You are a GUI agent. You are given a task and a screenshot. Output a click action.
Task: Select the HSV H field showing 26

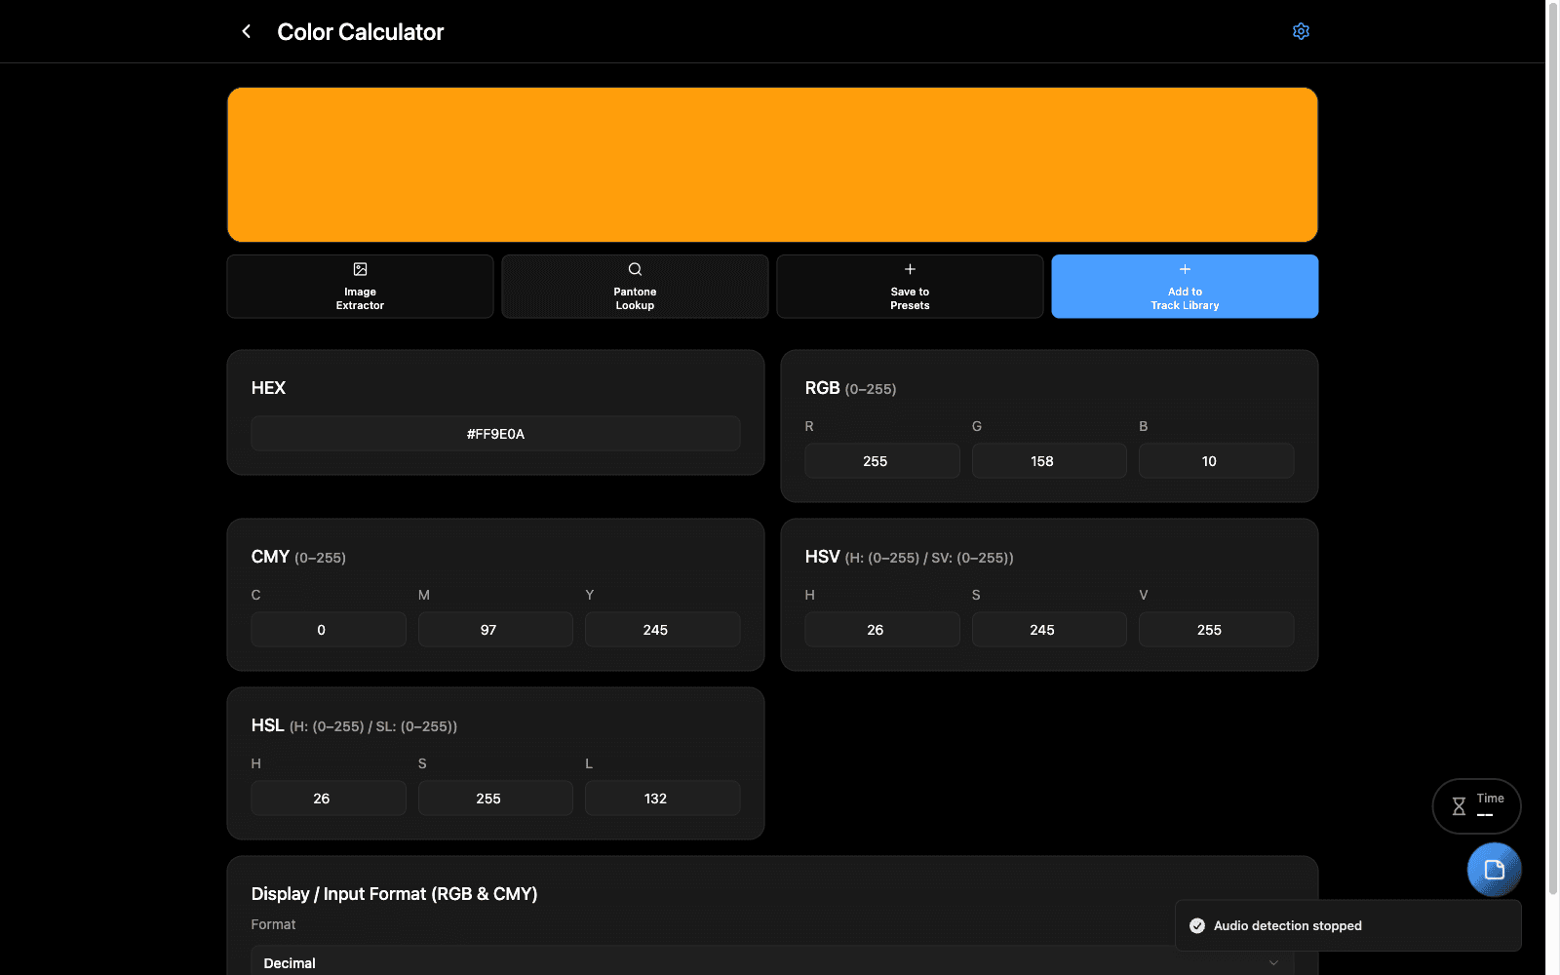tap(882, 630)
